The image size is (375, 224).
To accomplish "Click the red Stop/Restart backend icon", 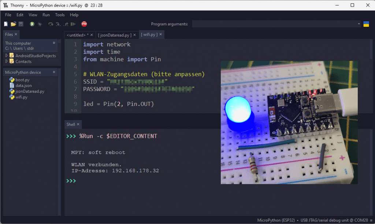I will tap(84, 24).
